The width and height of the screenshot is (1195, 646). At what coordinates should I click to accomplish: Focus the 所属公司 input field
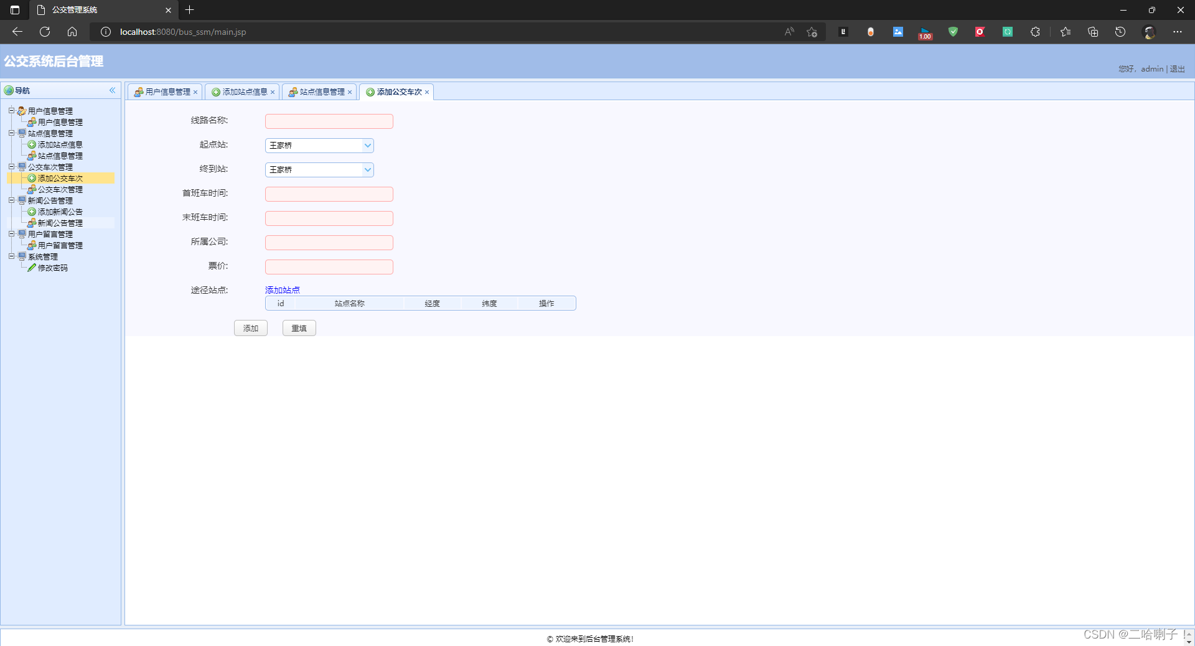pyautogui.click(x=329, y=243)
